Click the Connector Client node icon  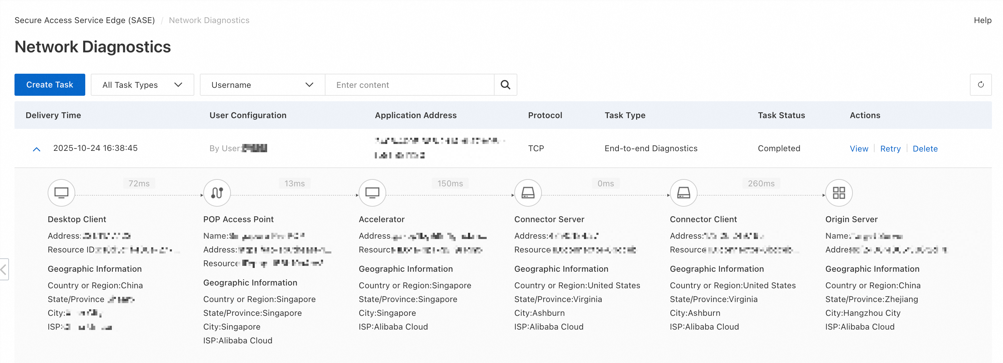(683, 193)
